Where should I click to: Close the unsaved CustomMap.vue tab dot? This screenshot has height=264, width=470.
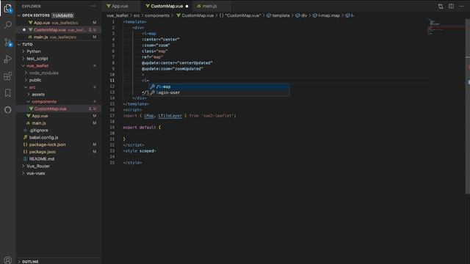pyautogui.click(x=187, y=6)
